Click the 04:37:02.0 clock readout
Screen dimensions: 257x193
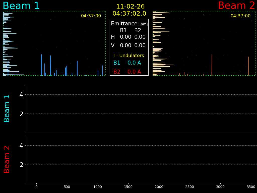click(129, 14)
